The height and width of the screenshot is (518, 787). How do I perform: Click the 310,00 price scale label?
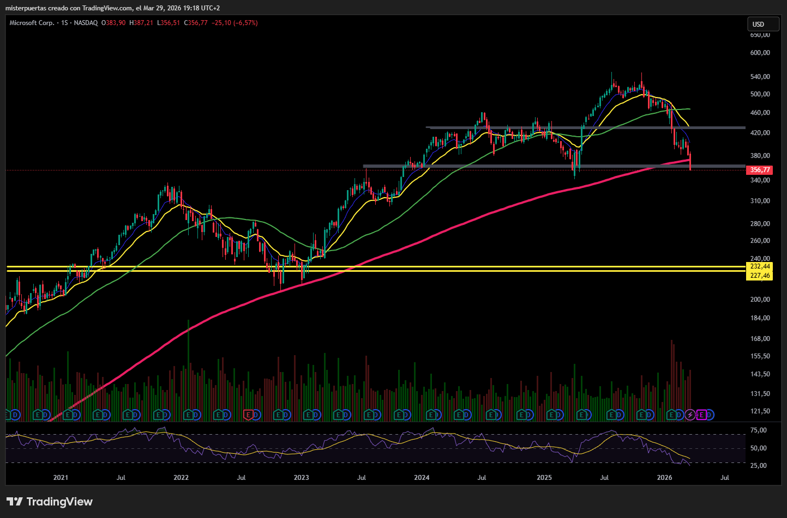(760, 201)
